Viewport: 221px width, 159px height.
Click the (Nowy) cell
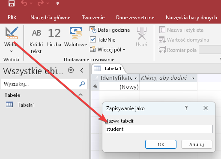coord(119,87)
